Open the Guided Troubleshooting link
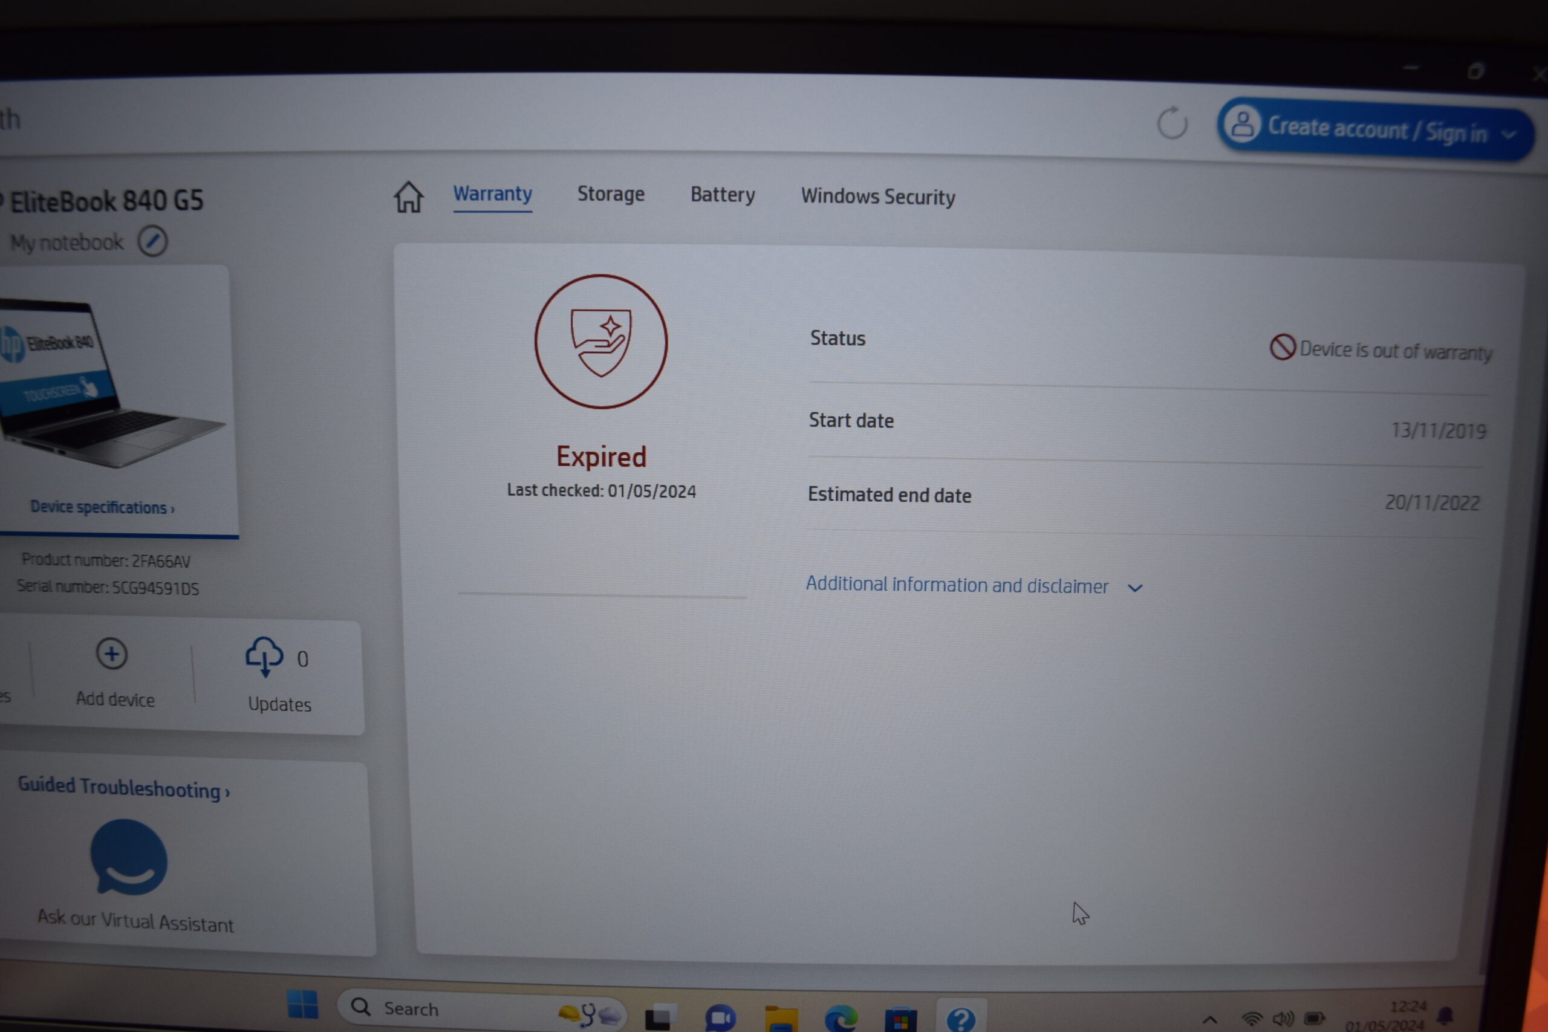This screenshot has height=1032, width=1548. point(123,787)
